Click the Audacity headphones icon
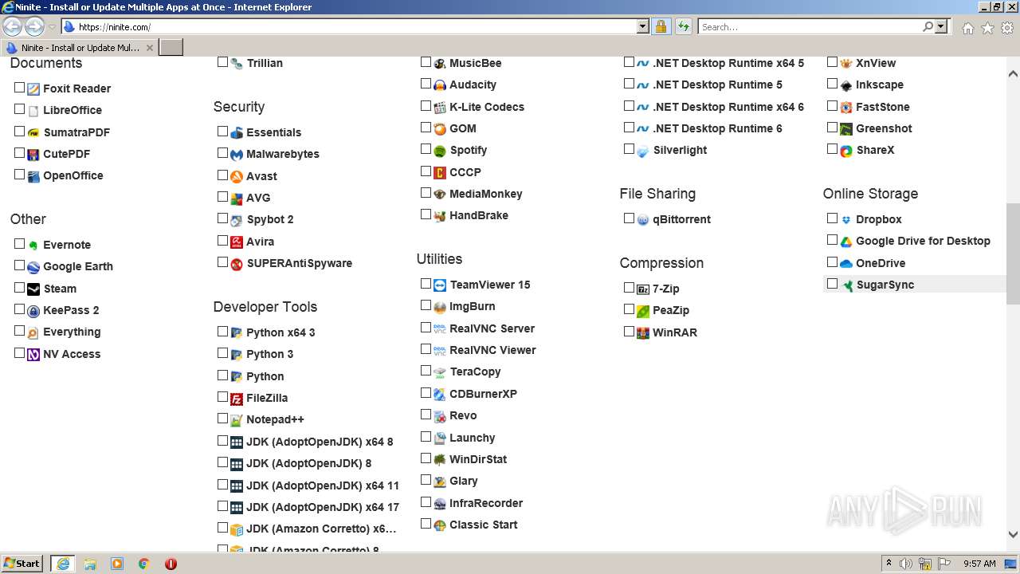The image size is (1020, 574). click(x=440, y=85)
